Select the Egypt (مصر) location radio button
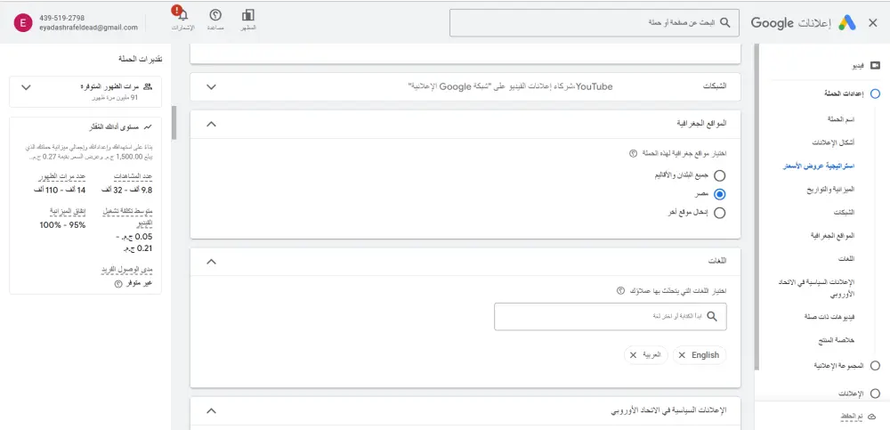The image size is (890, 430). (x=719, y=194)
